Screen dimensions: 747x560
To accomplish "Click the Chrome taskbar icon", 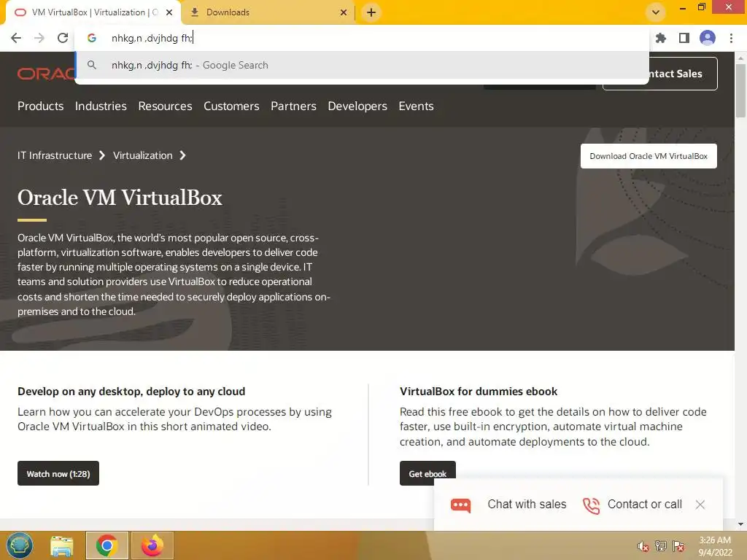I will [107, 545].
